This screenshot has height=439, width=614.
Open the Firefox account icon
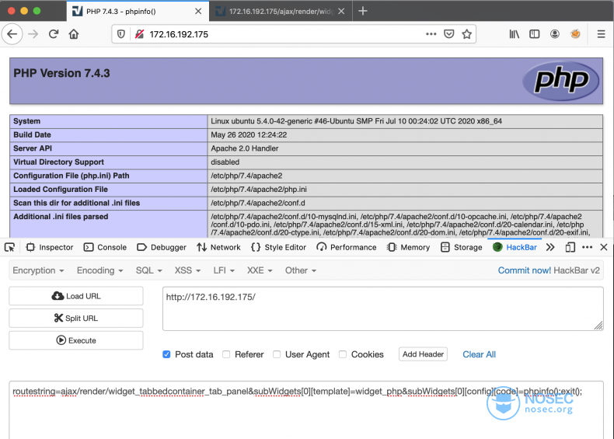(x=554, y=34)
